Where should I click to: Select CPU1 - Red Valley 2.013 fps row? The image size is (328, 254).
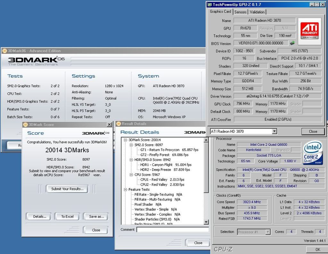[x=162, y=180]
